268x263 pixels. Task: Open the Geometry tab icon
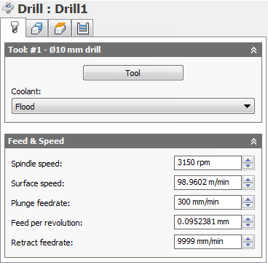37,28
